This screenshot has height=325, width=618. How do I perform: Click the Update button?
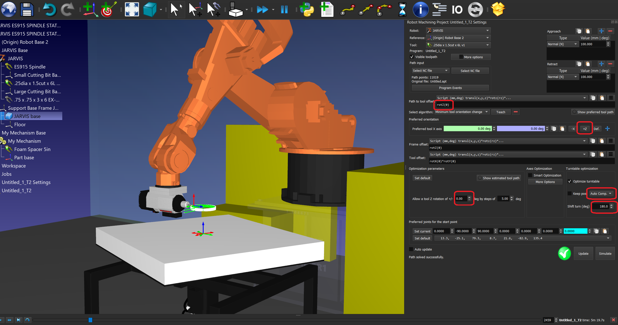[x=583, y=253]
